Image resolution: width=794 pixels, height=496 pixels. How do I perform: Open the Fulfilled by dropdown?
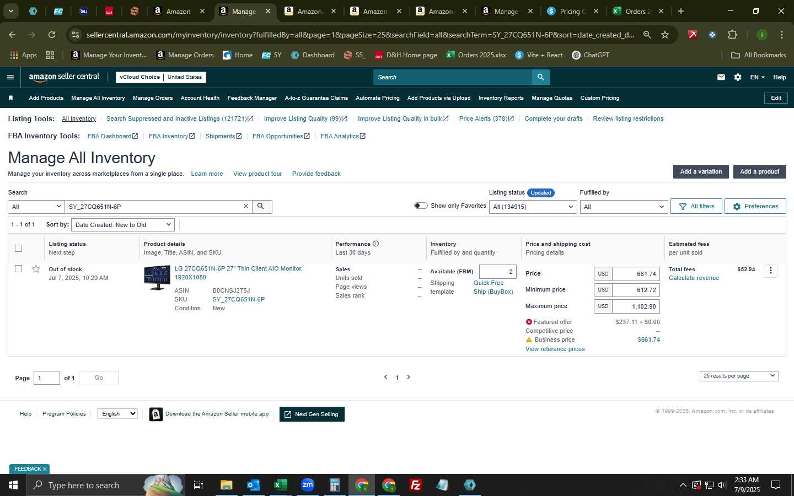624,207
